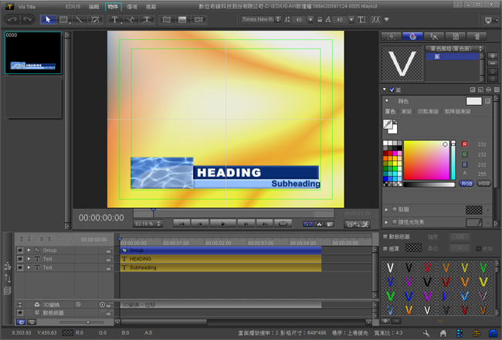
Task: Click the HSB color mode button
Action: (485, 184)
